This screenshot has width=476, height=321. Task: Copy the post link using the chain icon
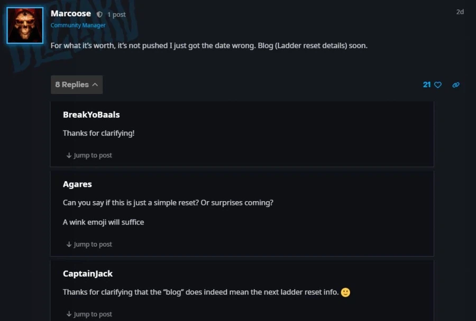pyautogui.click(x=456, y=84)
